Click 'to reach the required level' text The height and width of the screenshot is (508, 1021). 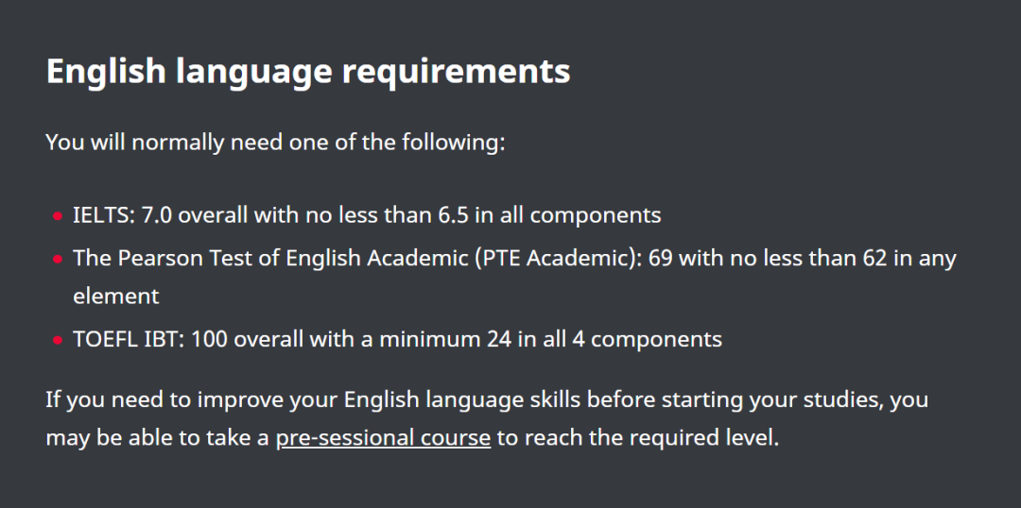point(637,438)
